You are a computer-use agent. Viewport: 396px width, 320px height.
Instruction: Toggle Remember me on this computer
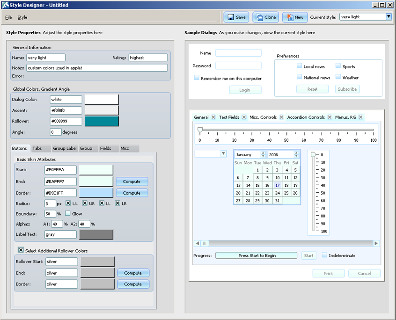click(197, 78)
